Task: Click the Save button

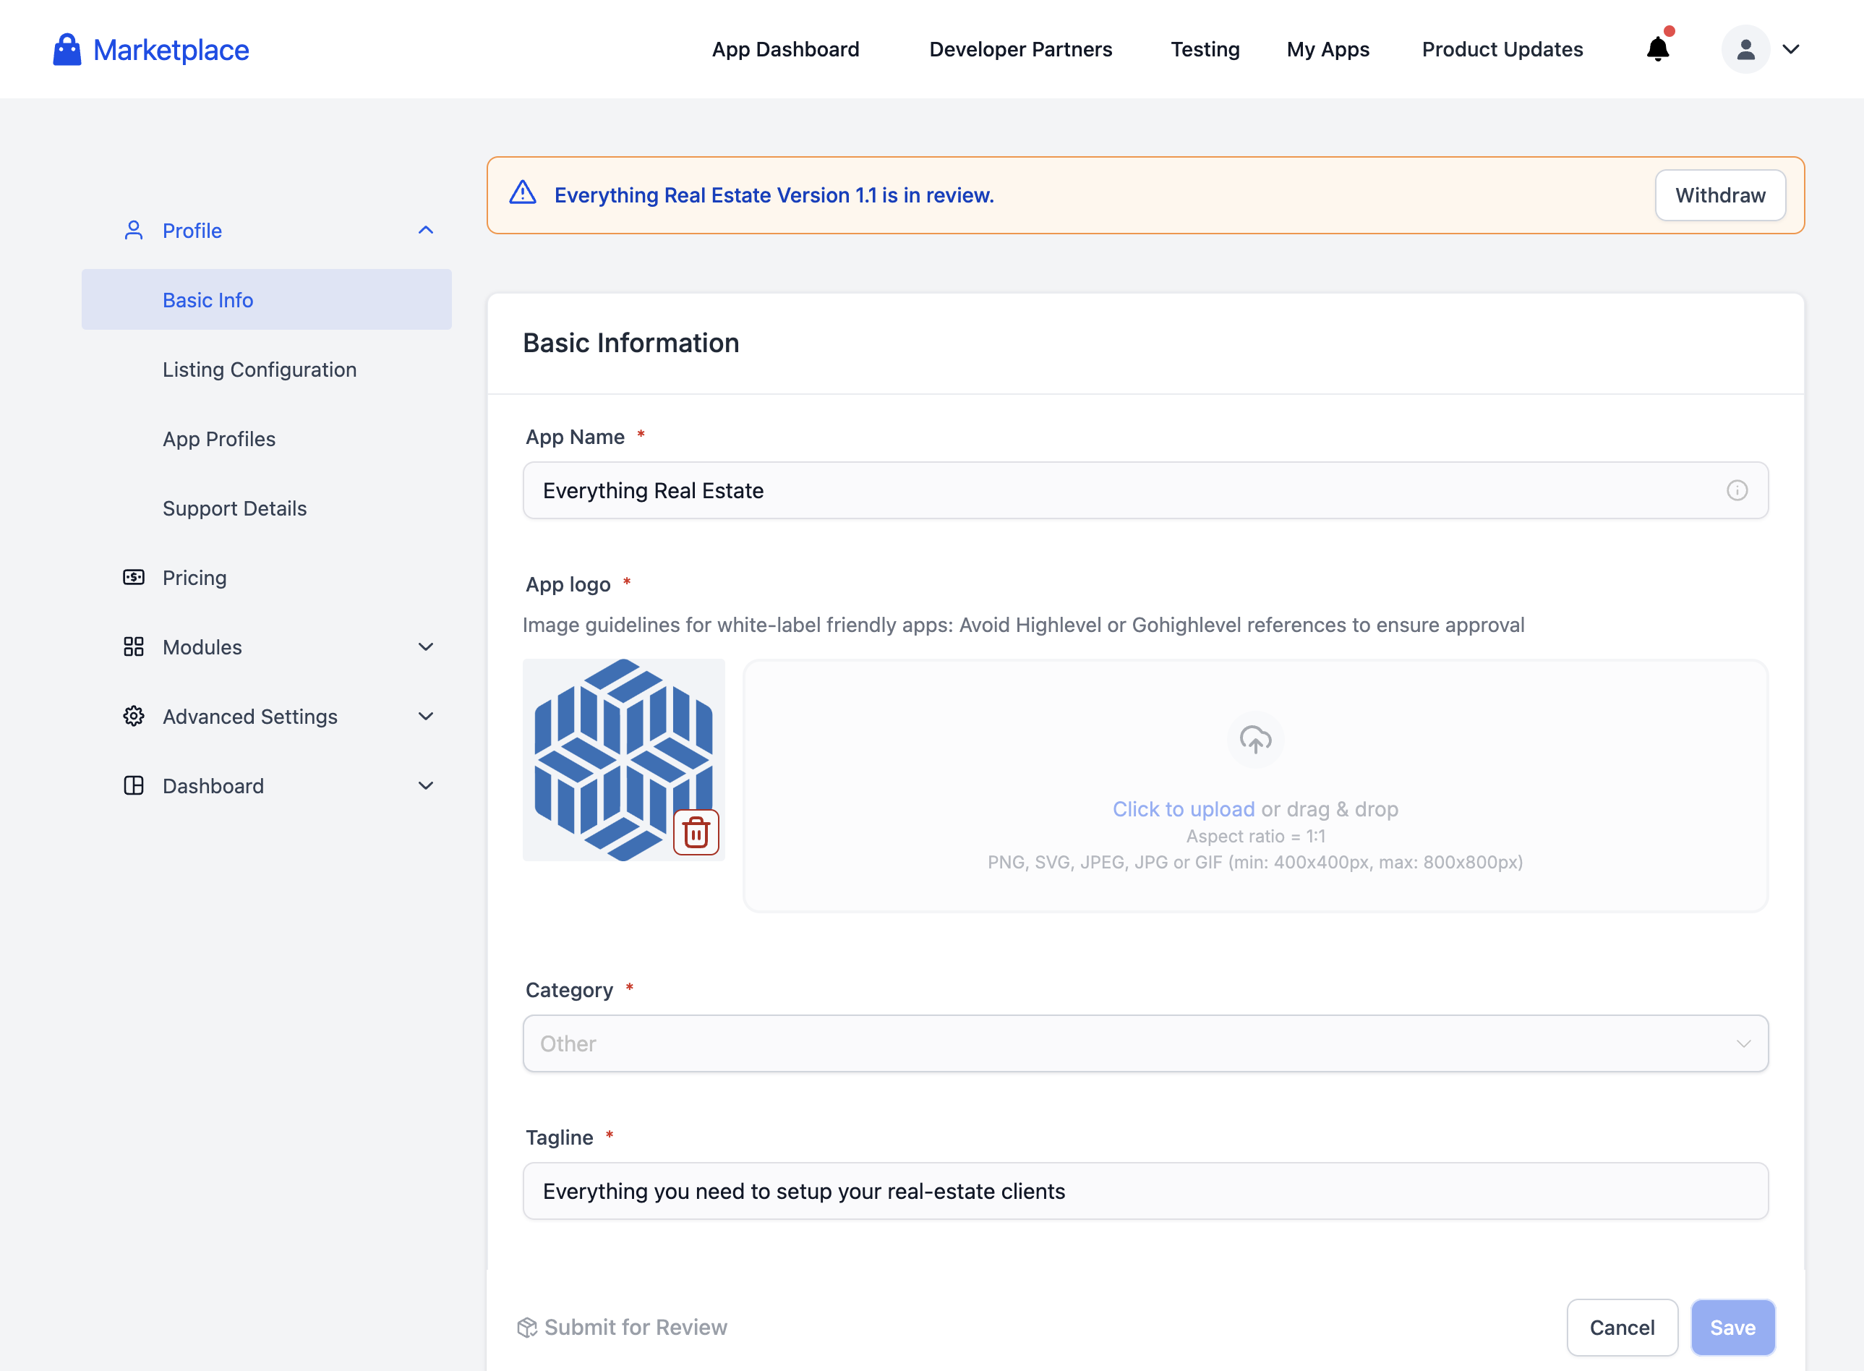Action: tap(1732, 1328)
